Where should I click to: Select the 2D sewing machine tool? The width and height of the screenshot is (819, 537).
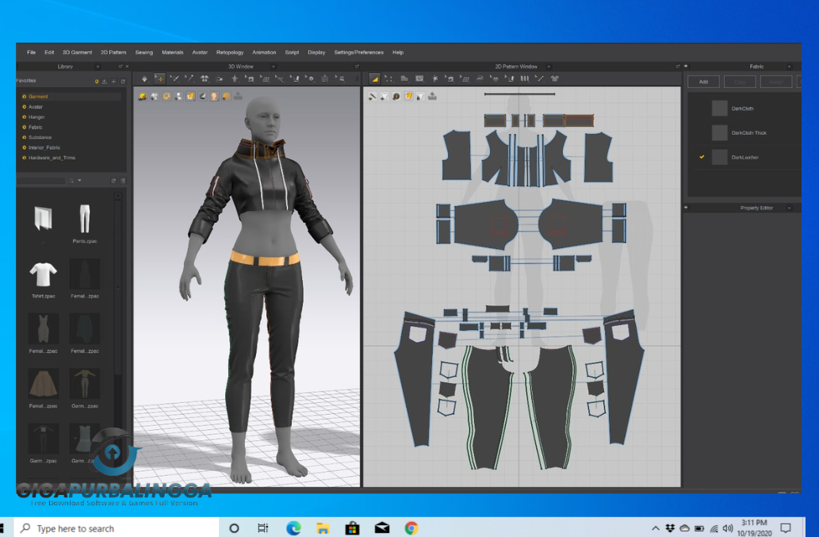[x=450, y=79]
